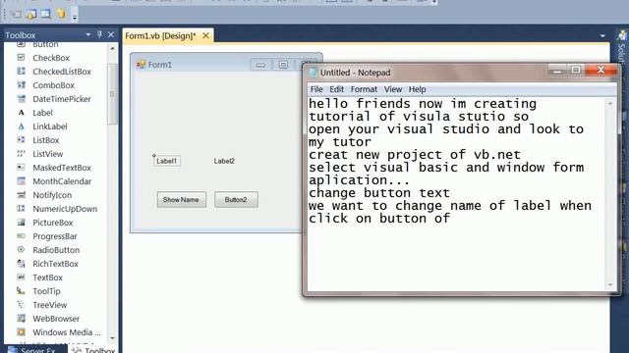Image resolution: width=629 pixels, height=353 pixels.
Task: Select the ListView control in Toolbox
Action: point(48,154)
